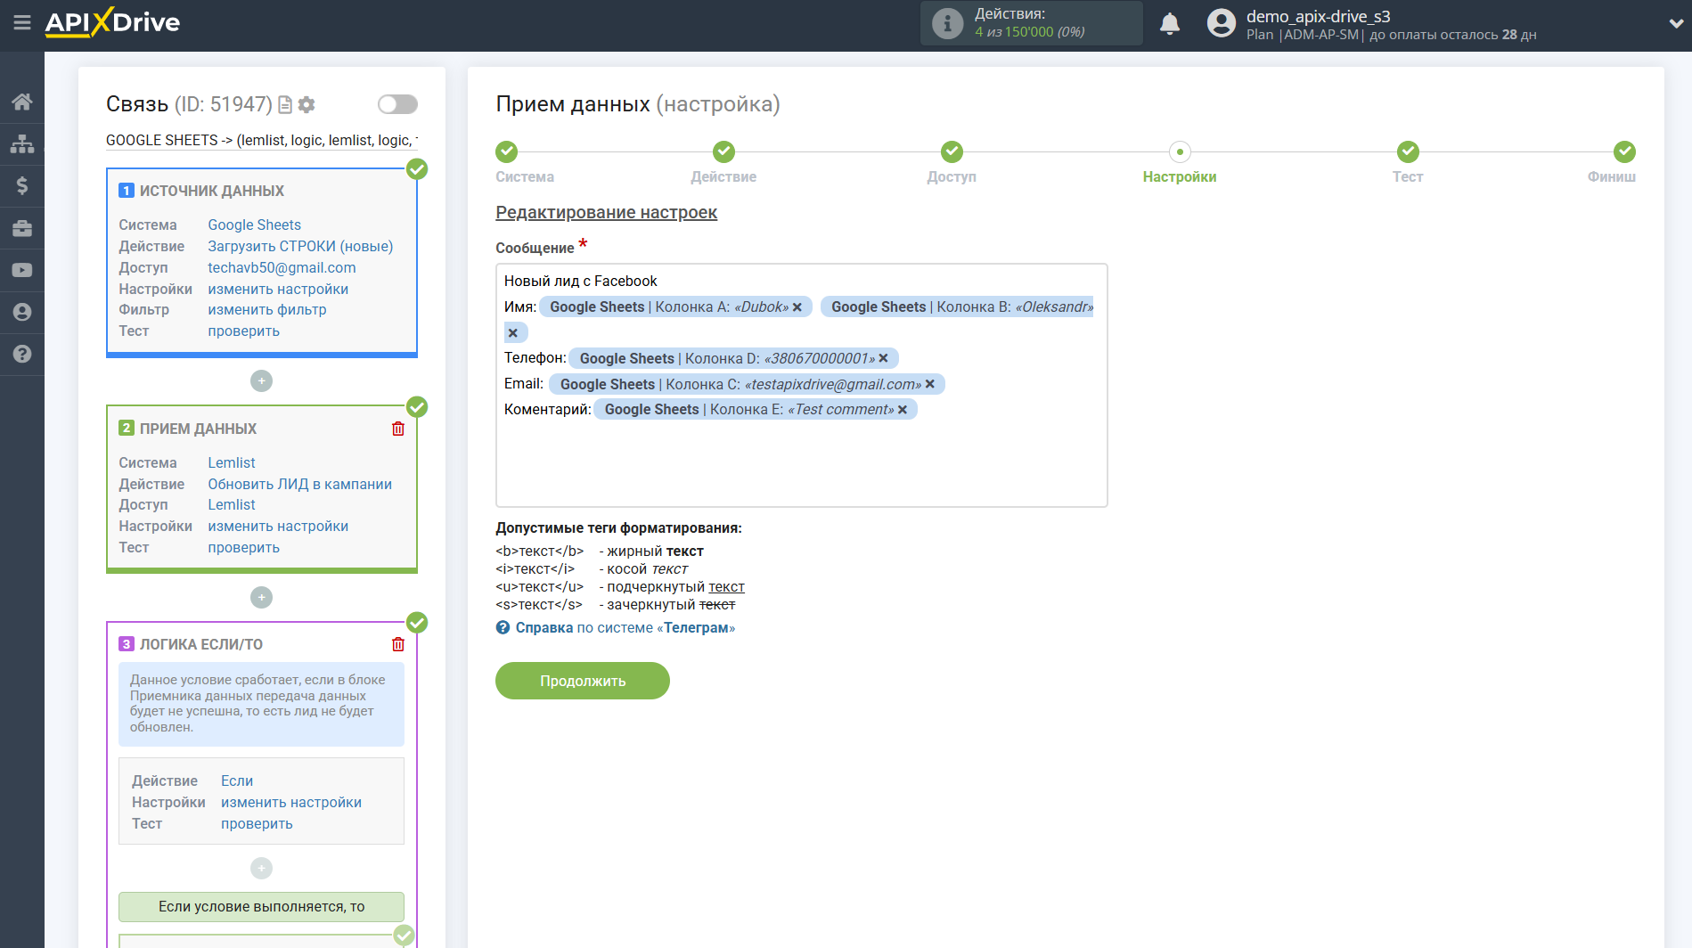Open the user profile sidebar icon
The height and width of the screenshot is (948, 1692).
pos(22,312)
